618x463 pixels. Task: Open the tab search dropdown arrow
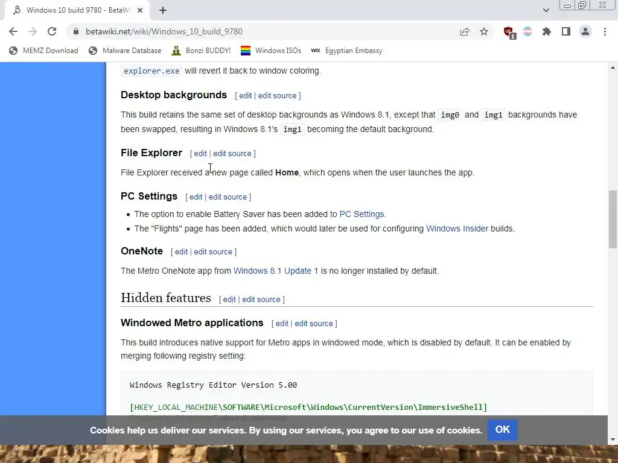(x=546, y=10)
